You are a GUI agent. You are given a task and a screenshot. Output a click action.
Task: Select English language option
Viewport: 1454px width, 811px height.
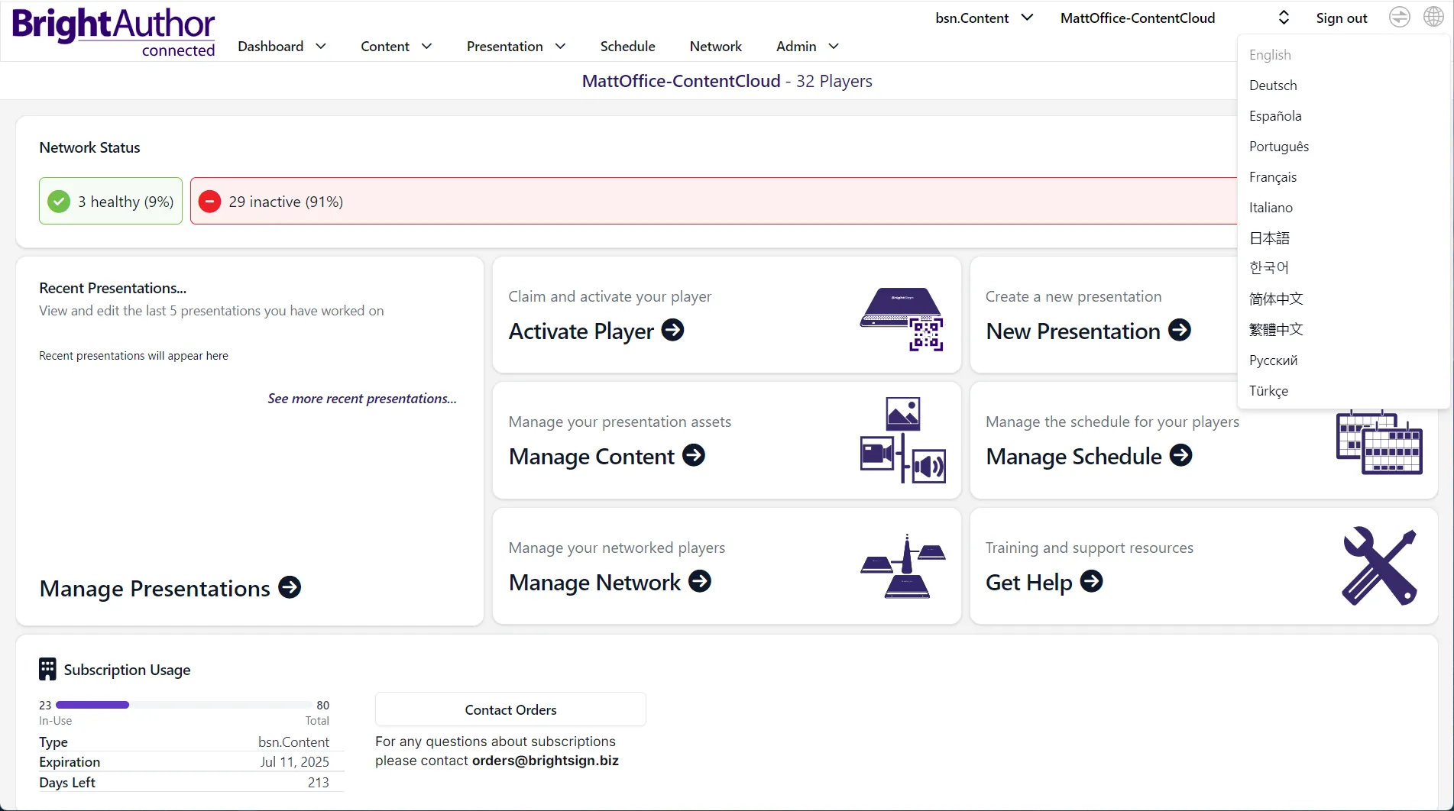(x=1270, y=55)
